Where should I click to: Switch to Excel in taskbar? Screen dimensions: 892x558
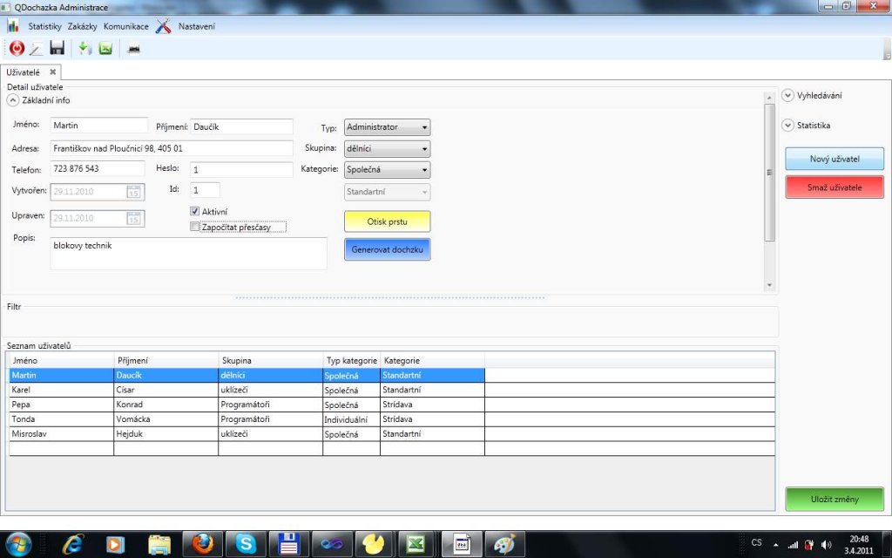[416, 544]
